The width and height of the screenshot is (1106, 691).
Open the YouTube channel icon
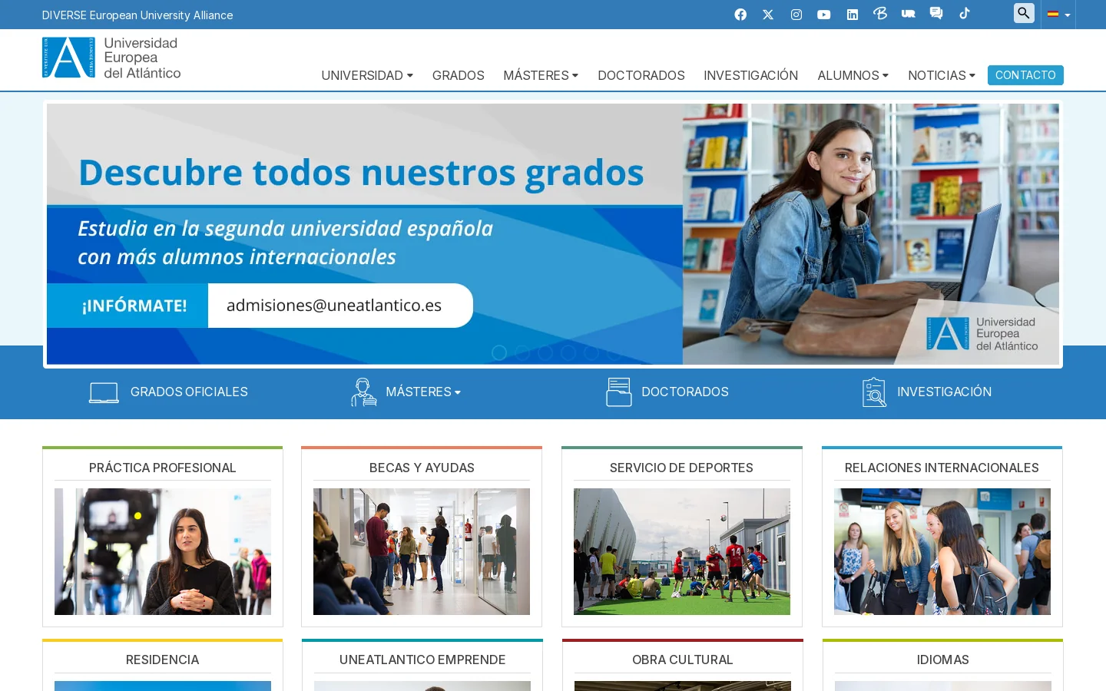pyautogui.click(x=824, y=15)
